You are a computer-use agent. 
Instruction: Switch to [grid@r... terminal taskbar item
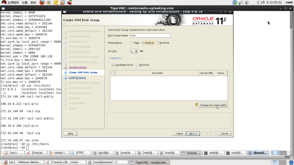coord(103,153)
